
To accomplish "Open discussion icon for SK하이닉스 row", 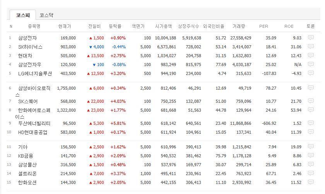I will (x=311, y=47).
